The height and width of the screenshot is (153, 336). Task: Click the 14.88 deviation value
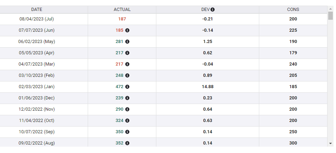pyautogui.click(x=208, y=87)
